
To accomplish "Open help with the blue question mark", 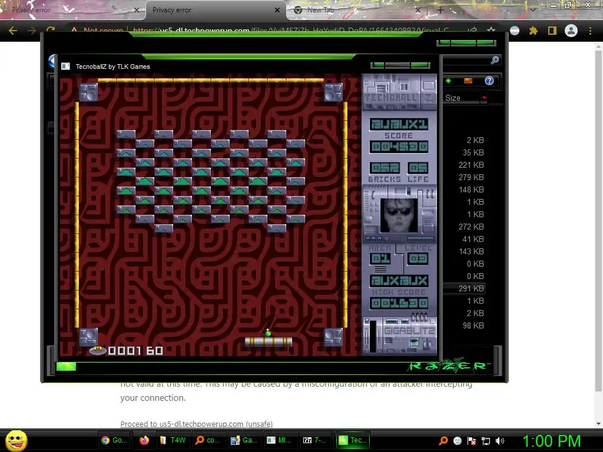I will point(489,81).
